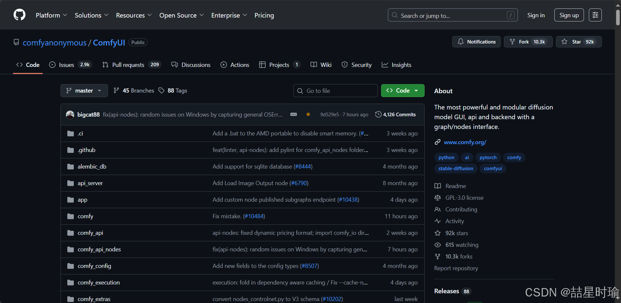Open pull request #10438 link
The image size is (621, 303).
(349, 200)
